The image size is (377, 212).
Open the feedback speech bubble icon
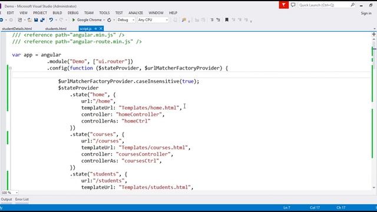(293, 5)
